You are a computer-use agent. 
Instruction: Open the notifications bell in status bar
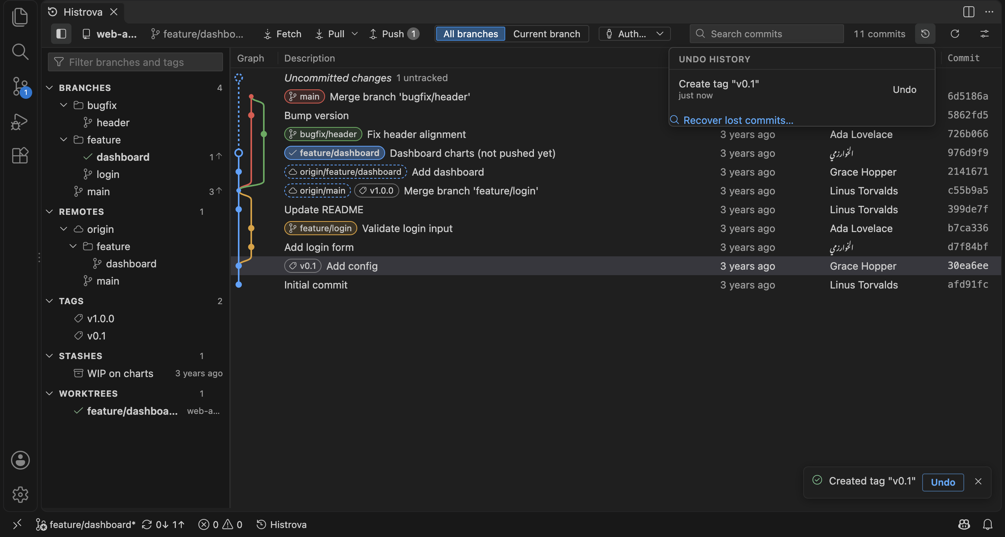[987, 524]
